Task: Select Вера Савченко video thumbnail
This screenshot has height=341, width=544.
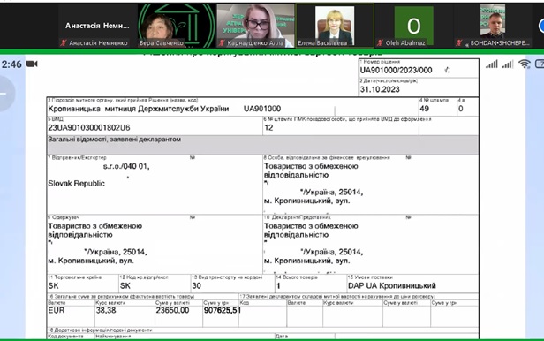Action: click(177, 26)
